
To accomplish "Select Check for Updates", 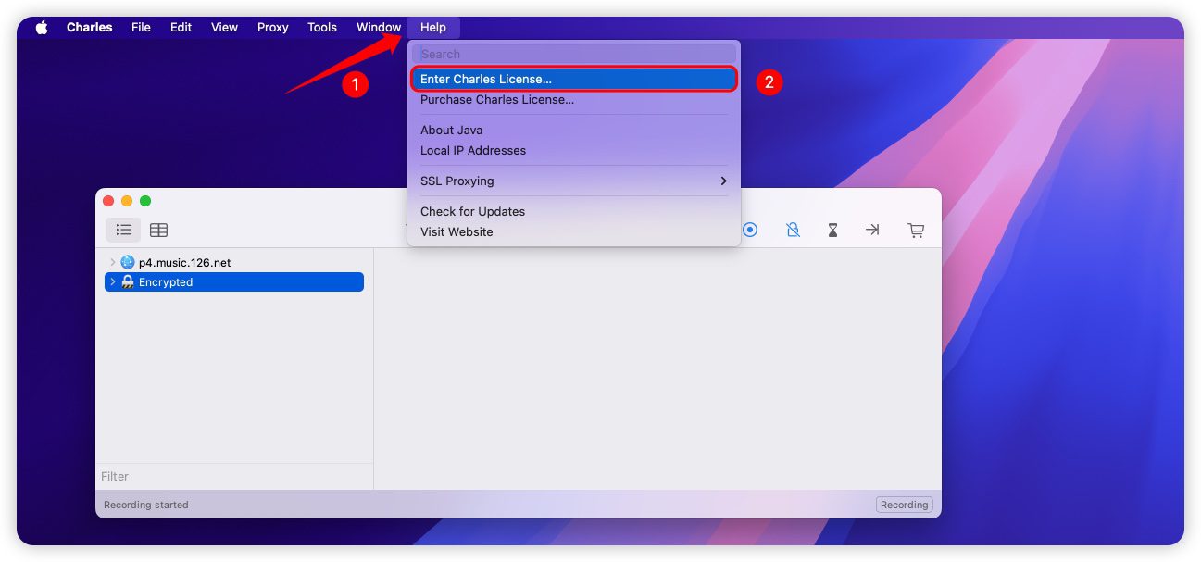I will click(x=574, y=211).
